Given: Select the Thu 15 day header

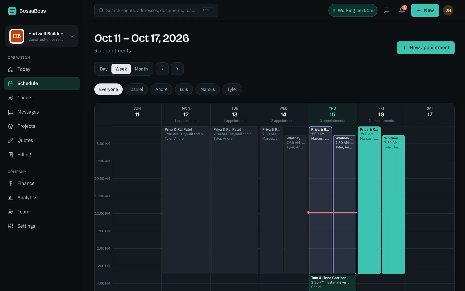Looking at the screenshot, I should point(332,115).
